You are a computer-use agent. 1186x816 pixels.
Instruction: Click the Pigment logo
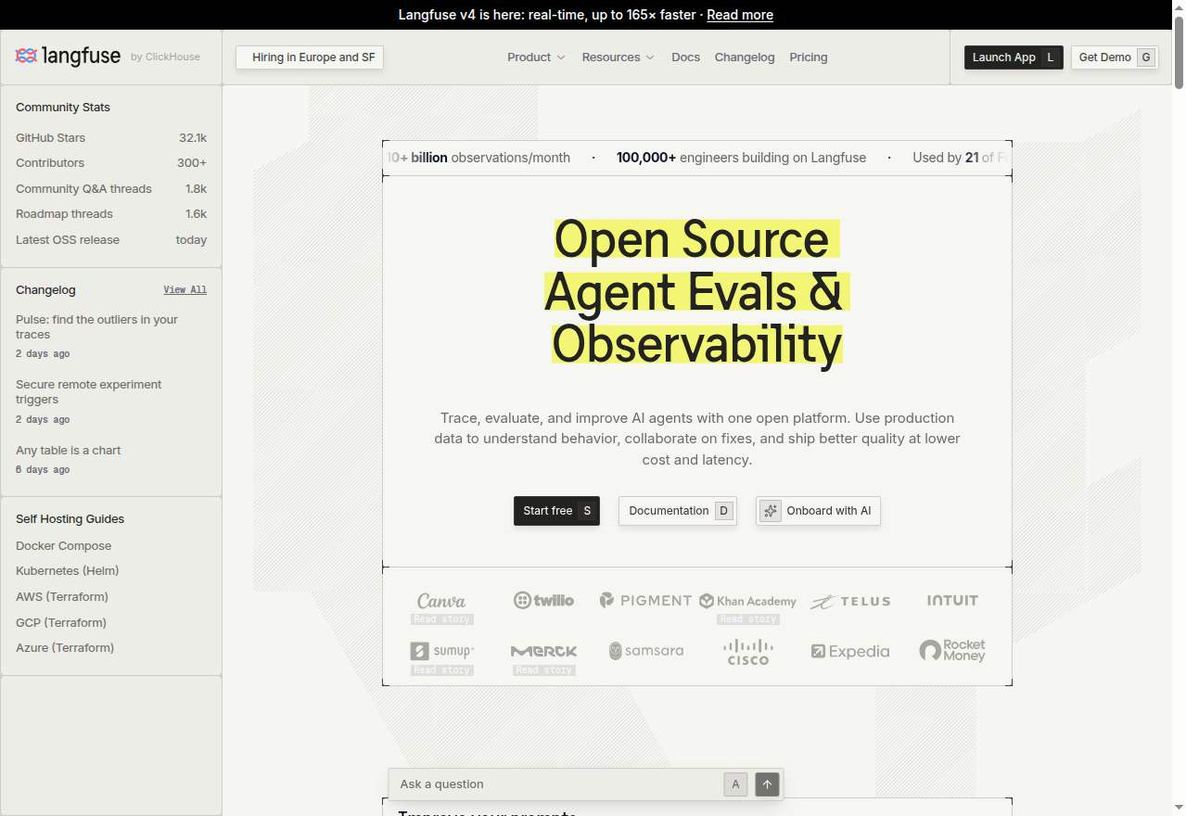point(645,600)
